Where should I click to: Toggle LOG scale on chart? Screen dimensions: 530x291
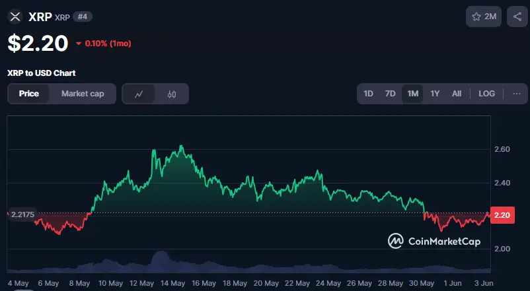point(487,94)
